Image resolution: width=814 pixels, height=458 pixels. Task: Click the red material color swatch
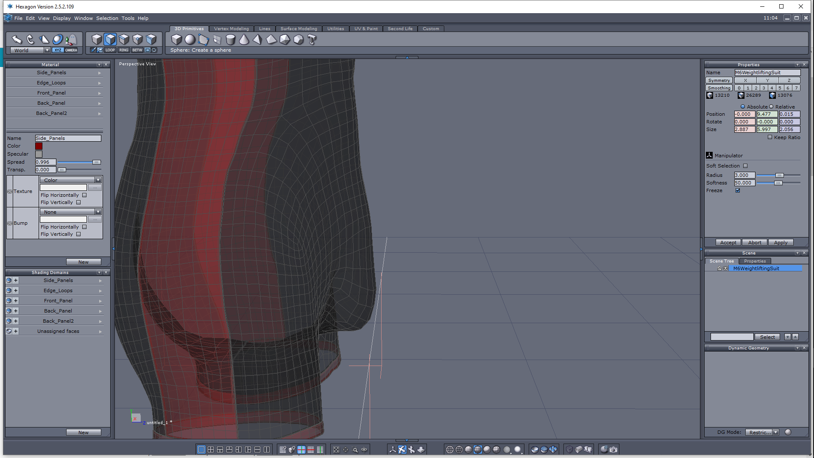click(x=39, y=146)
